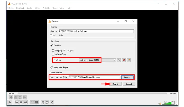
Task: Click Browse to choose destination
Action: pos(127,77)
